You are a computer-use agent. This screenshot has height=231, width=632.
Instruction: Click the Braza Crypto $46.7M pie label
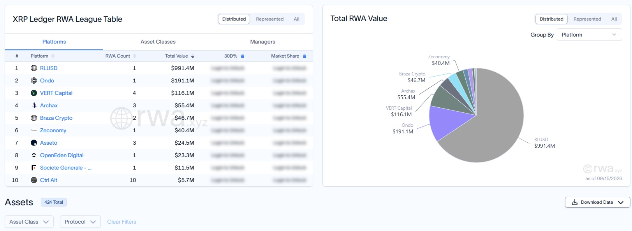412,77
